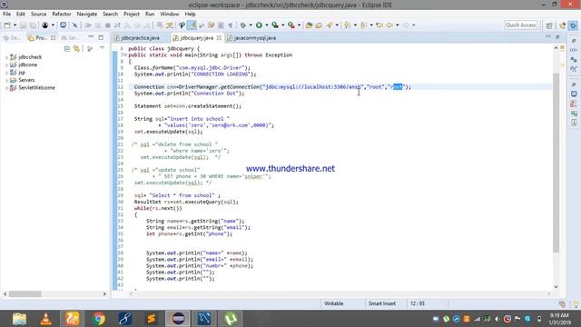Click the New file toolbar icon
The width and height of the screenshot is (581, 327).
[7, 25]
